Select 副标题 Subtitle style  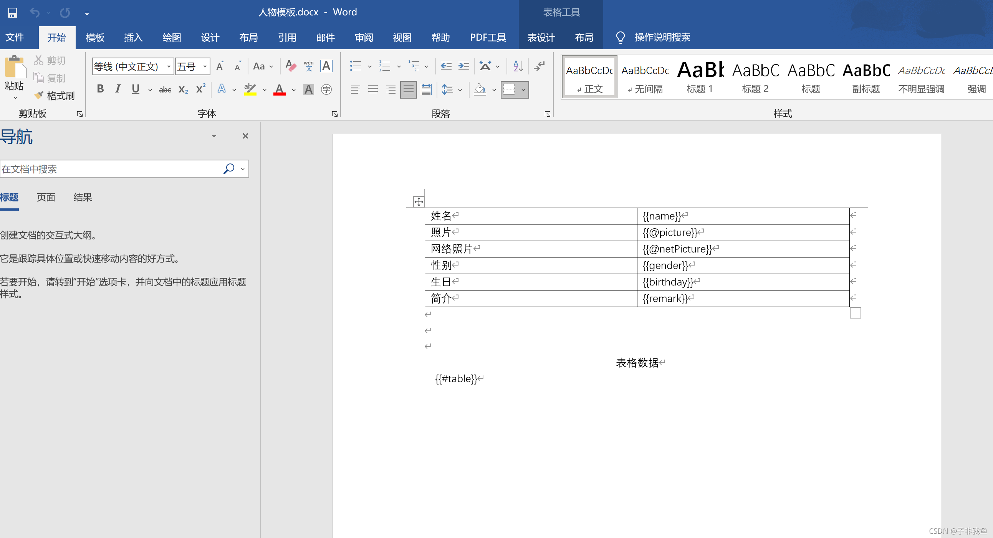[866, 78]
